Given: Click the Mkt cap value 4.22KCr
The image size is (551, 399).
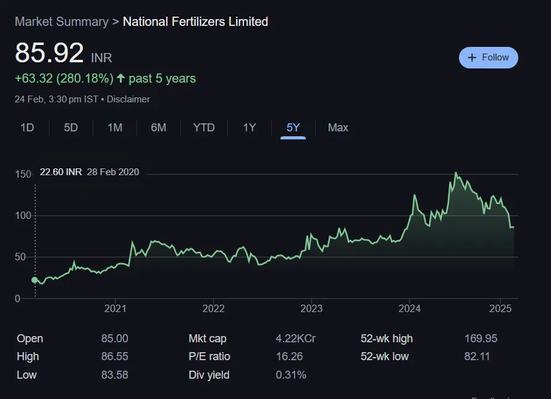Looking at the screenshot, I should tap(295, 339).
